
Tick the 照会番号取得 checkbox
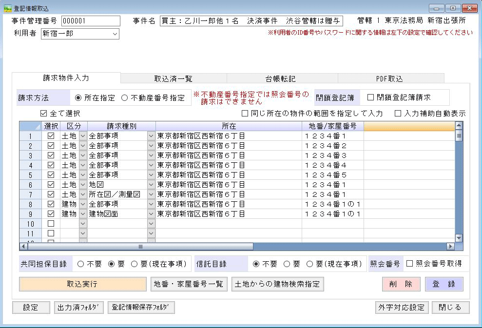pos(410,264)
